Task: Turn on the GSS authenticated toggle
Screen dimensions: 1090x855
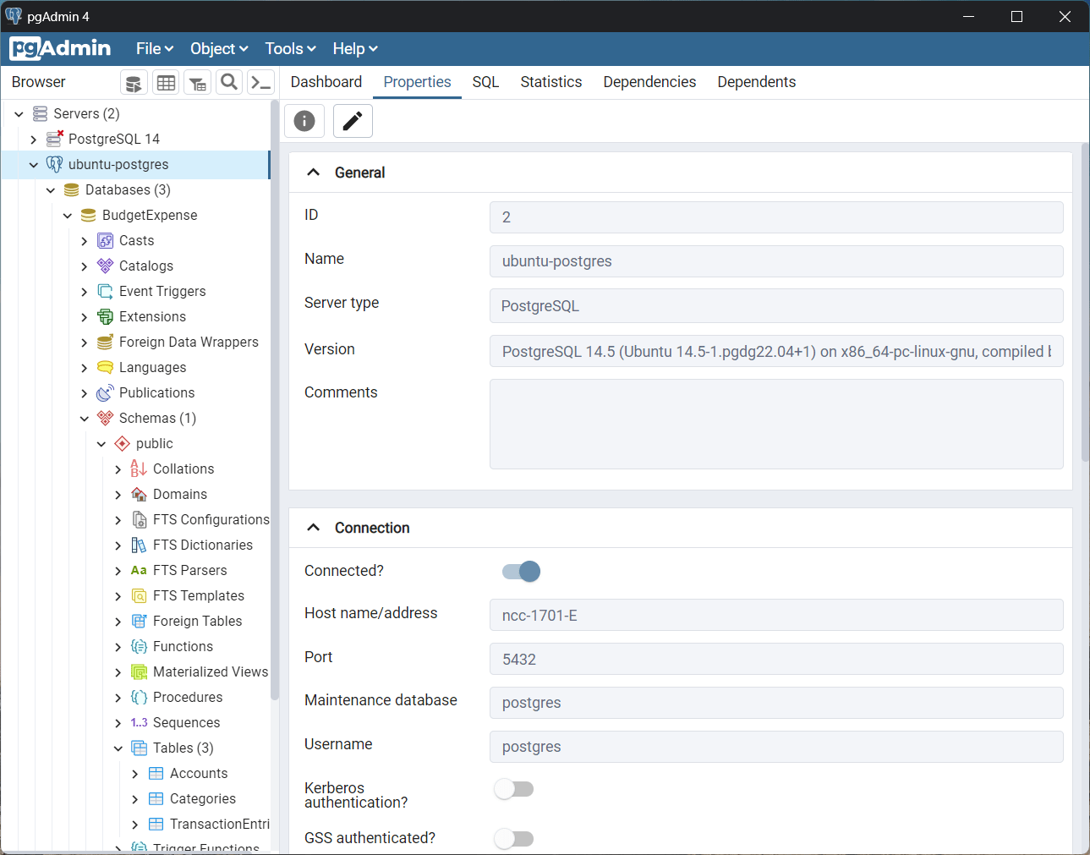Action: coord(513,838)
